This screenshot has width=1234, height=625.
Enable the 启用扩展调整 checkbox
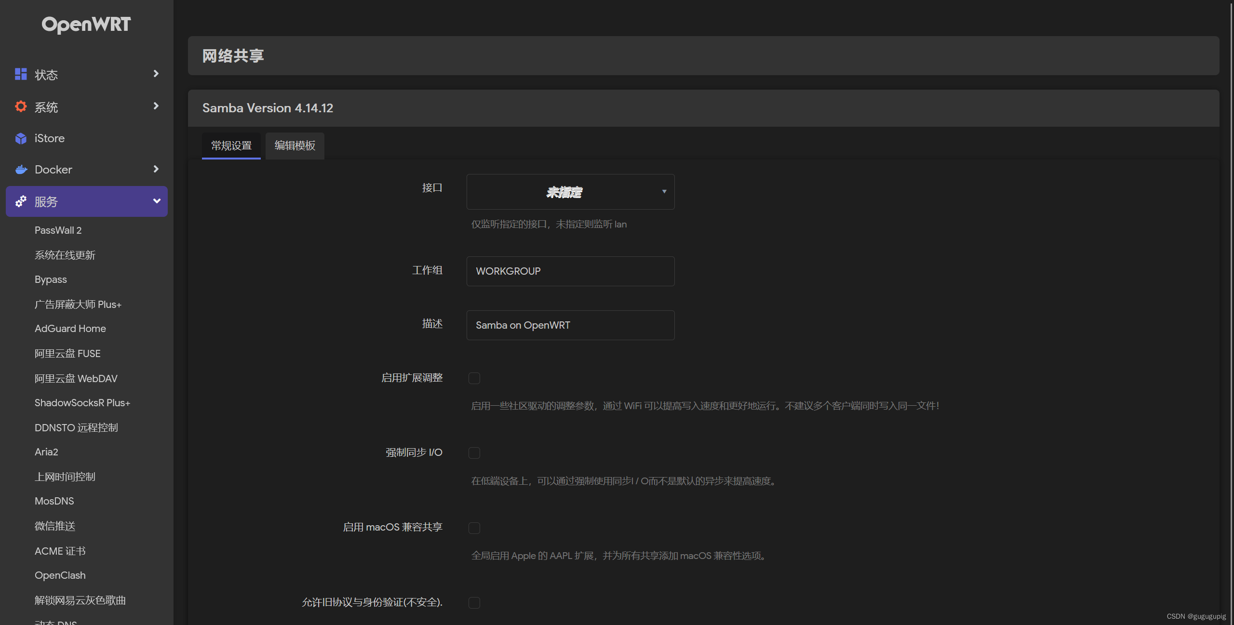coord(474,378)
